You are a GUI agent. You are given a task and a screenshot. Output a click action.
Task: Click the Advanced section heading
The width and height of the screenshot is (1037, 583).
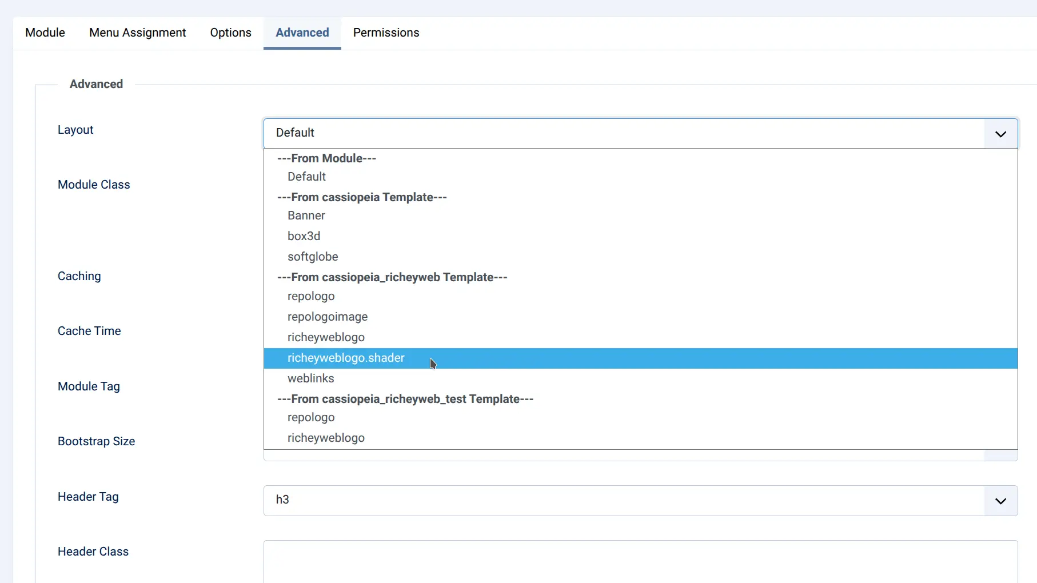(96, 83)
